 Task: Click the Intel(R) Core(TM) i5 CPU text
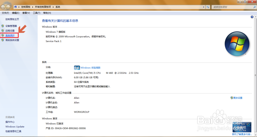tap(87, 73)
